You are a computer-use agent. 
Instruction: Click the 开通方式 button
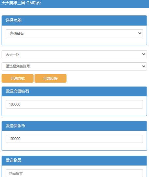pos(18,78)
